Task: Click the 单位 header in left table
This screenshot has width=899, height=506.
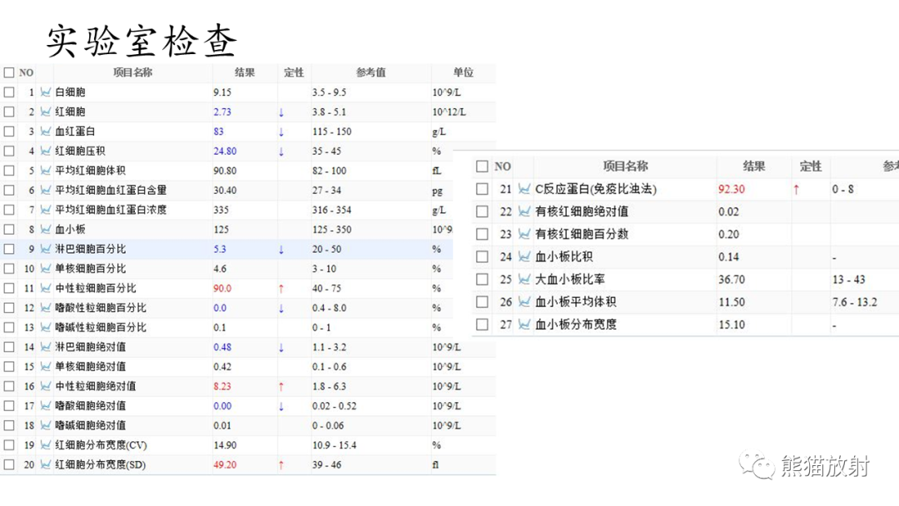Action: (x=464, y=72)
